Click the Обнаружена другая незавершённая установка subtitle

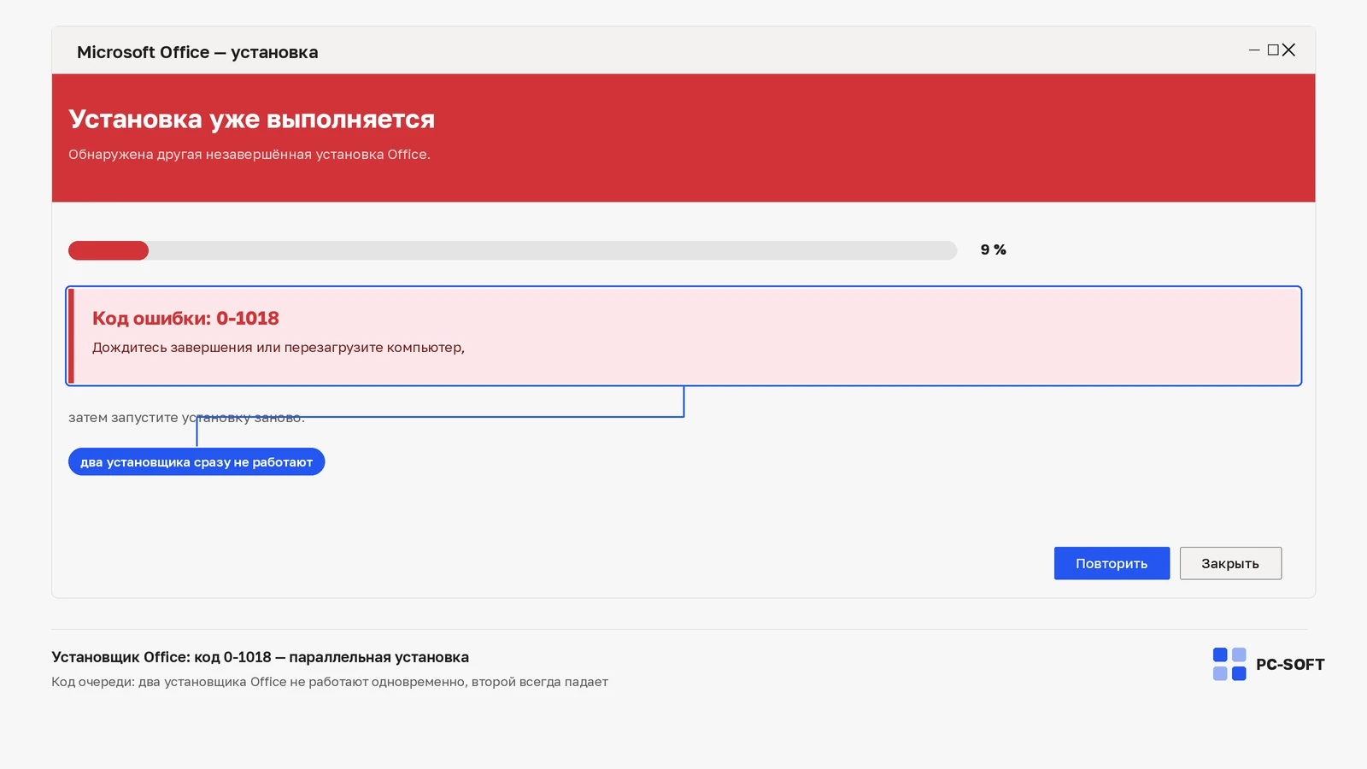coord(249,155)
